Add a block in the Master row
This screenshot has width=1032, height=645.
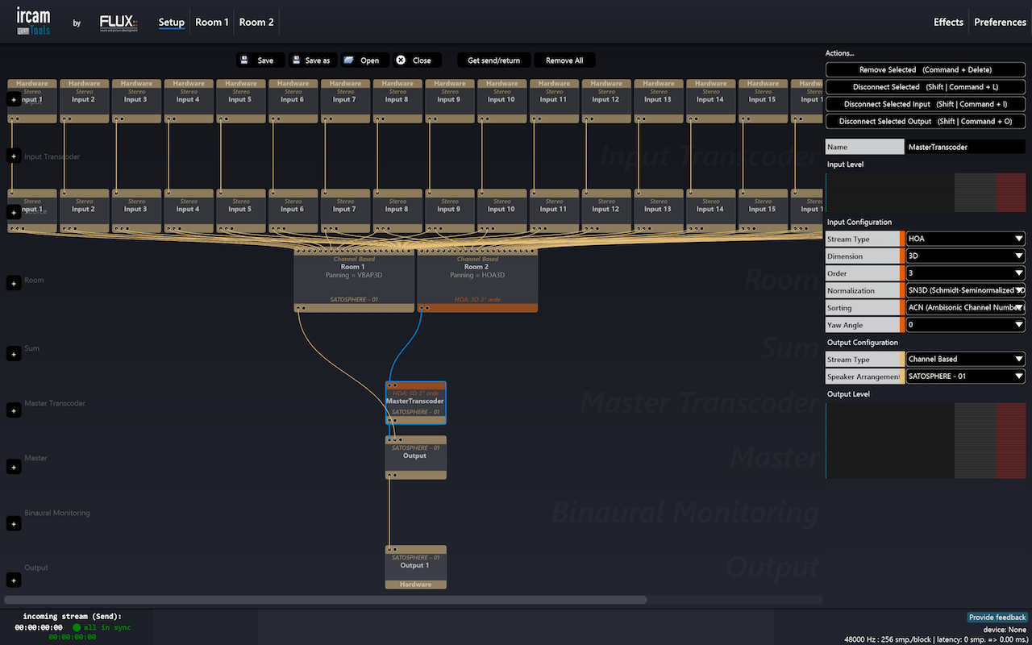pyautogui.click(x=14, y=467)
